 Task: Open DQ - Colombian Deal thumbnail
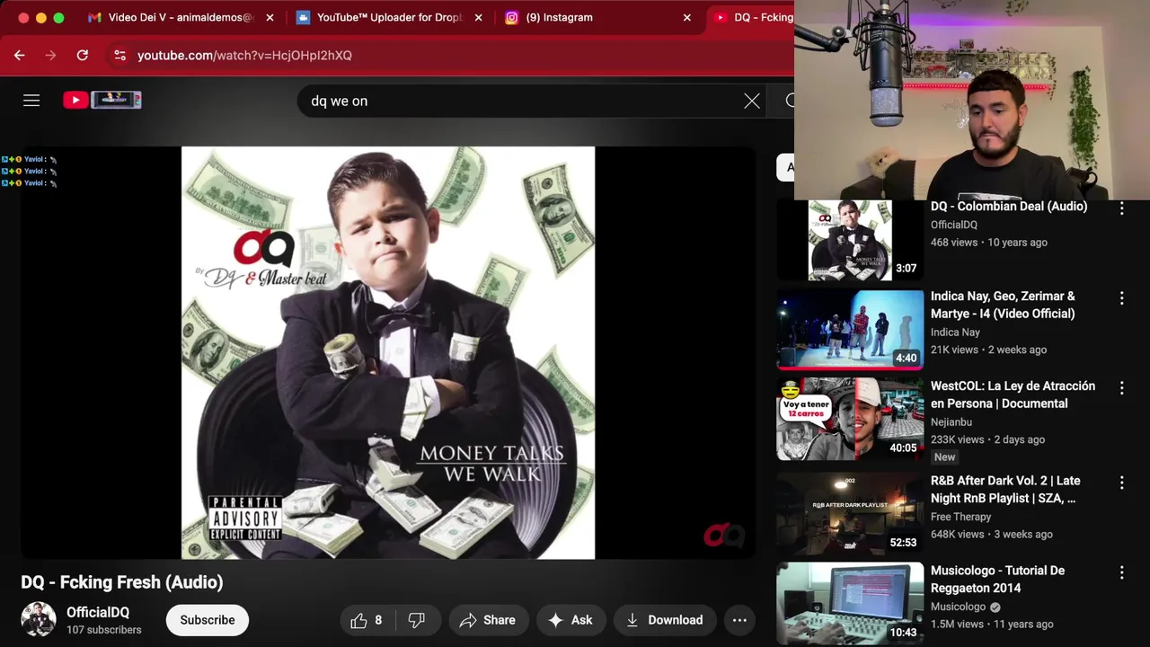850,240
